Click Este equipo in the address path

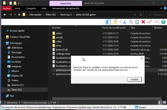(x=35, y=15)
